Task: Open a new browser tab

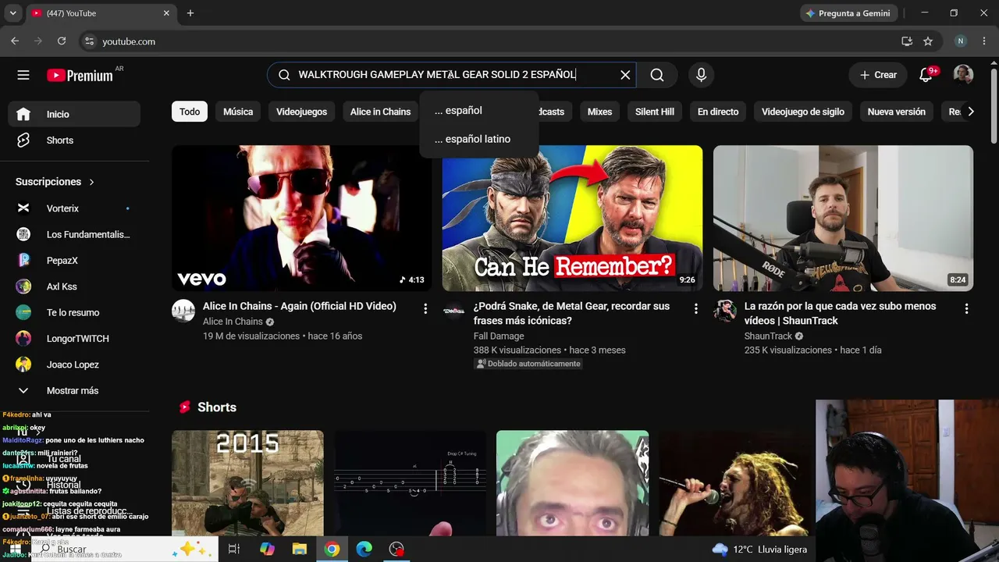Action: pyautogui.click(x=190, y=13)
